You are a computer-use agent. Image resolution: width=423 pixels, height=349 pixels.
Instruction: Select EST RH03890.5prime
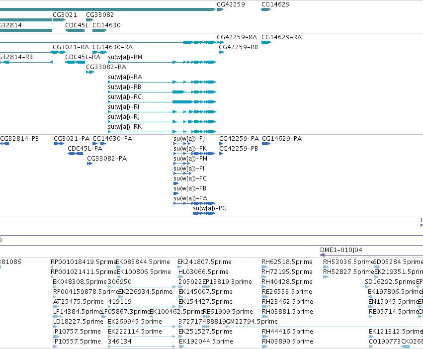(288, 342)
